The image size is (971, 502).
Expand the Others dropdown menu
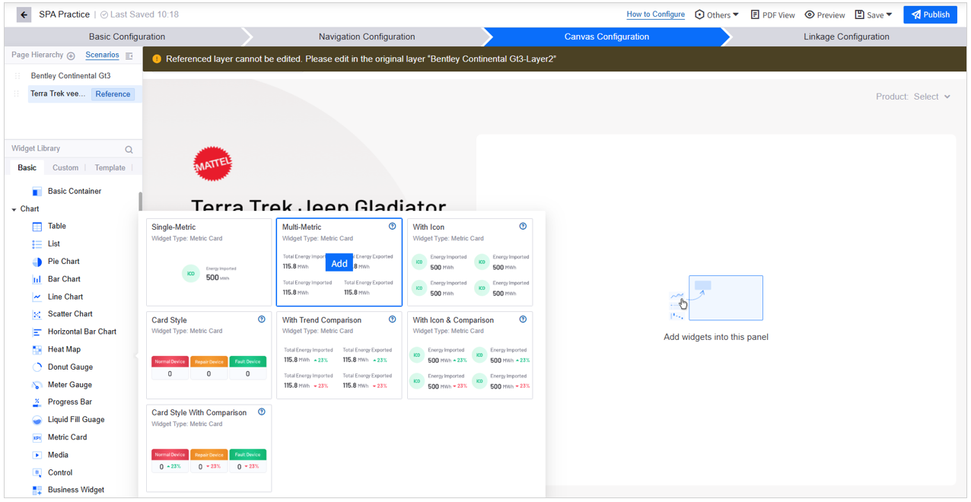click(x=717, y=15)
